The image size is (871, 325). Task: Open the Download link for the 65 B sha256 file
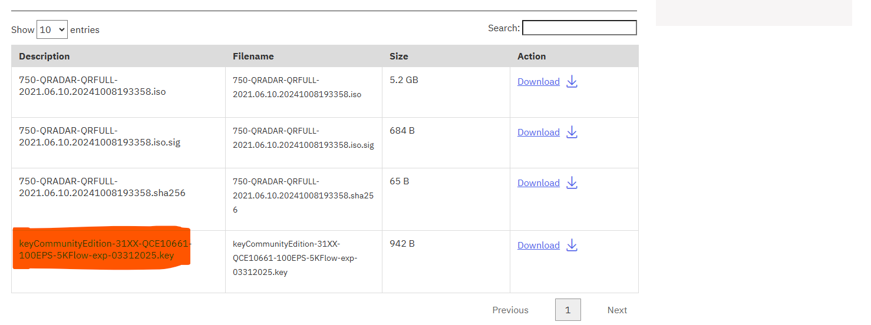[538, 183]
